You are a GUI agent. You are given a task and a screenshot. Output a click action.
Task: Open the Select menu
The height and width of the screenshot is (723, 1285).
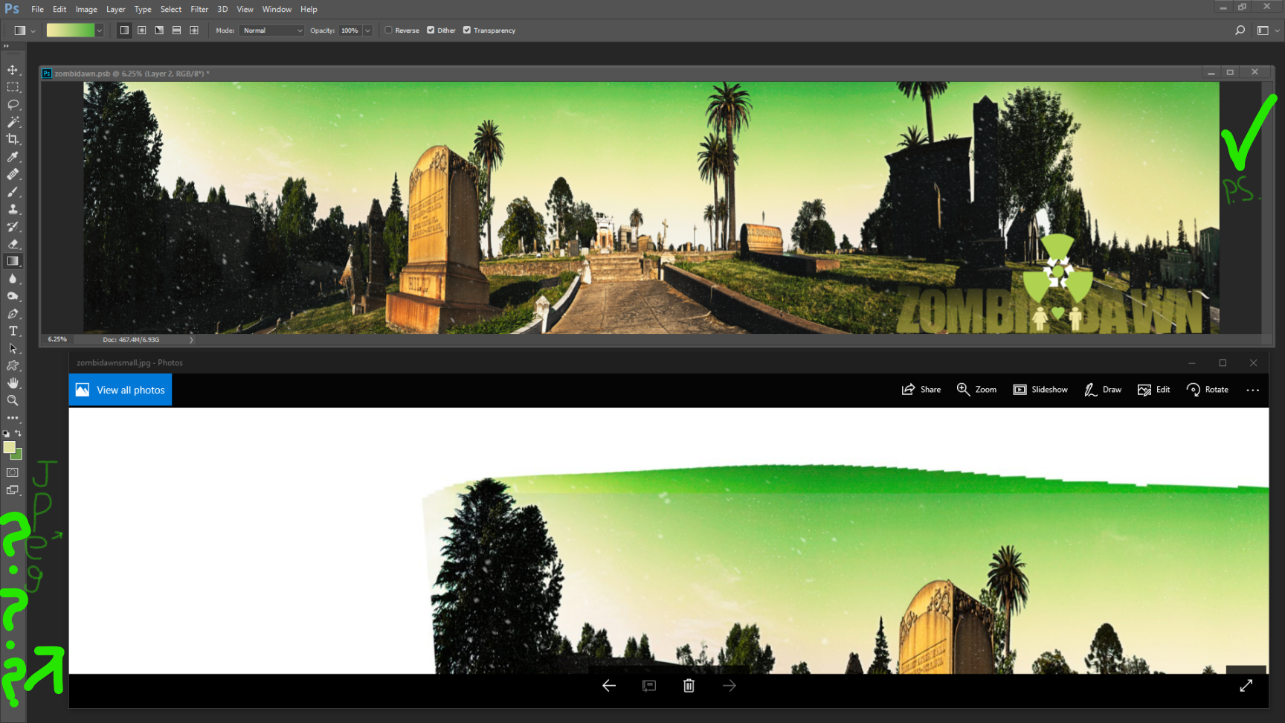tap(171, 9)
